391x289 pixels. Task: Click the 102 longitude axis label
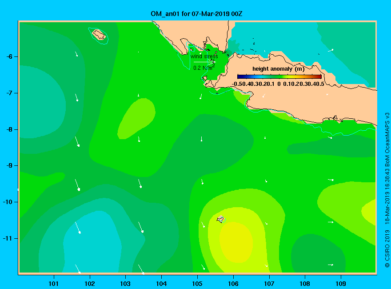[x=89, y=284]
